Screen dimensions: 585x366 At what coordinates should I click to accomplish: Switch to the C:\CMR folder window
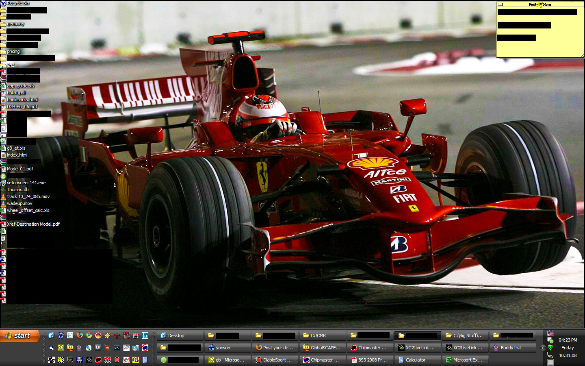(323, 336)
